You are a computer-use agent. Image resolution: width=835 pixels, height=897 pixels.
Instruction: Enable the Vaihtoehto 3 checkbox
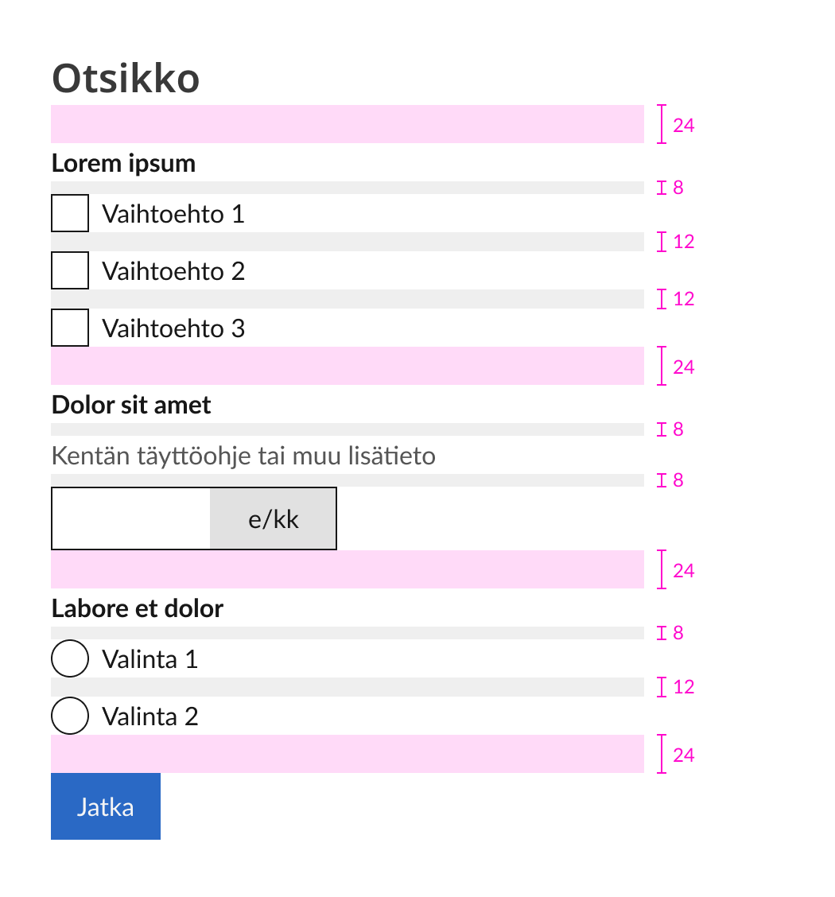70,328
